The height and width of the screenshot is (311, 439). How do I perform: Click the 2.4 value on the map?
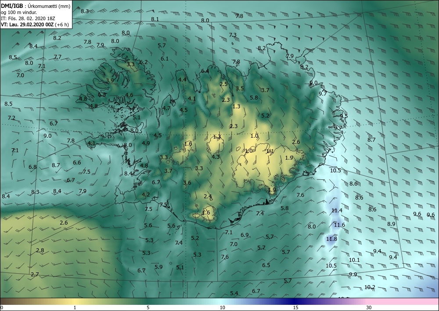pos(208,197)
